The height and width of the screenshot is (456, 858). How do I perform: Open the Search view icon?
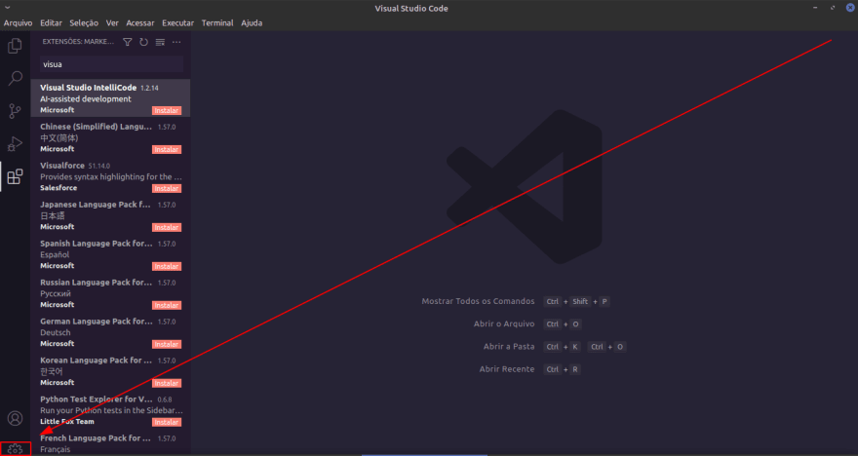(15, 78)
